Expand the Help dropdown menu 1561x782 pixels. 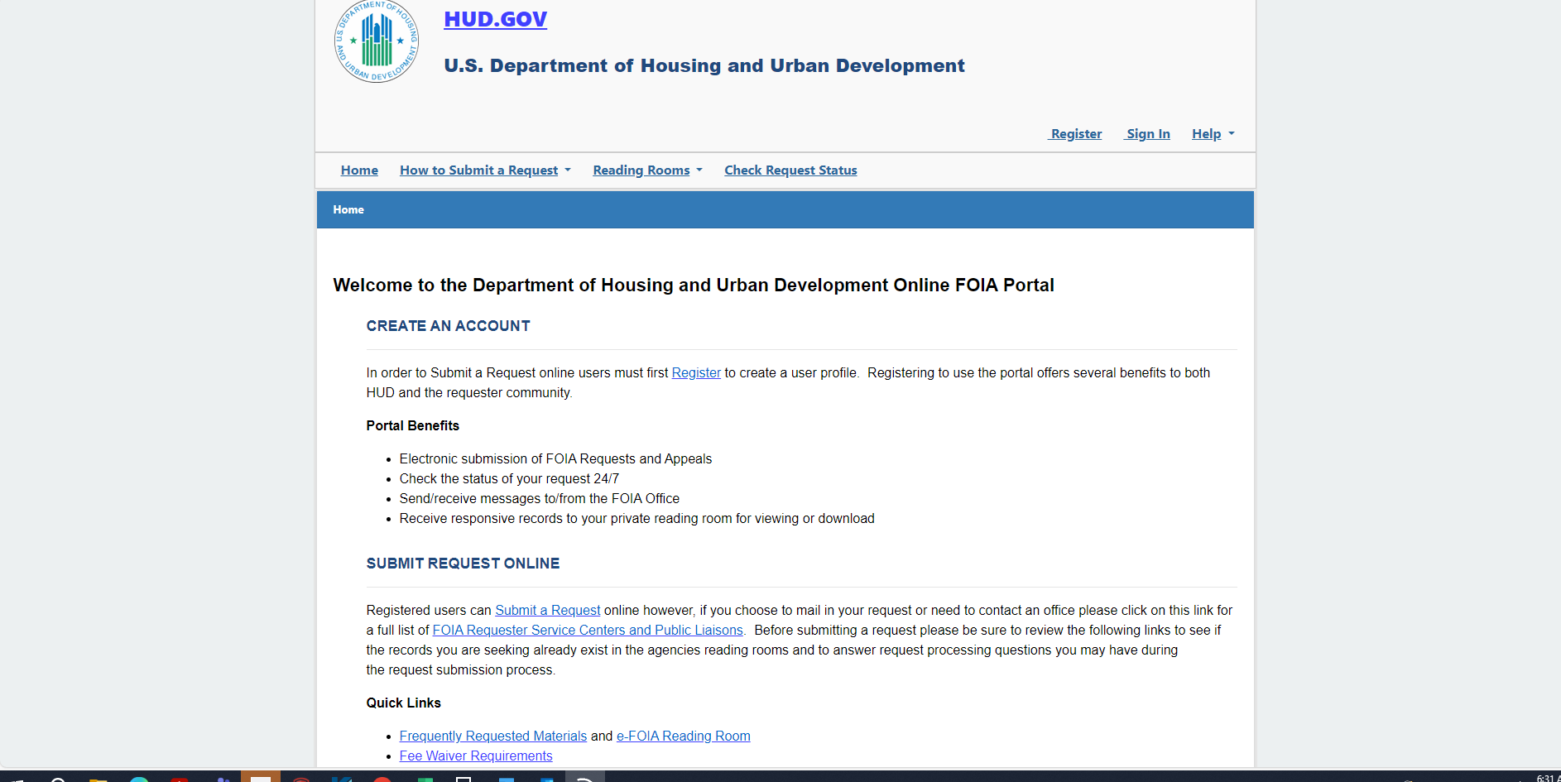tap(1213, 134)
